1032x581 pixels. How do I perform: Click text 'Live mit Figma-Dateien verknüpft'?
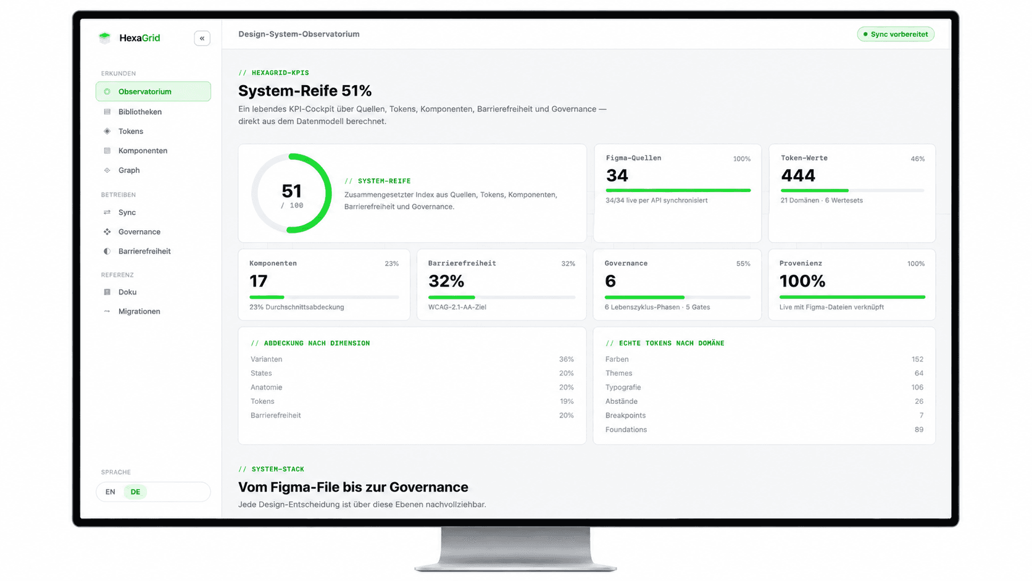coord(831,307)
